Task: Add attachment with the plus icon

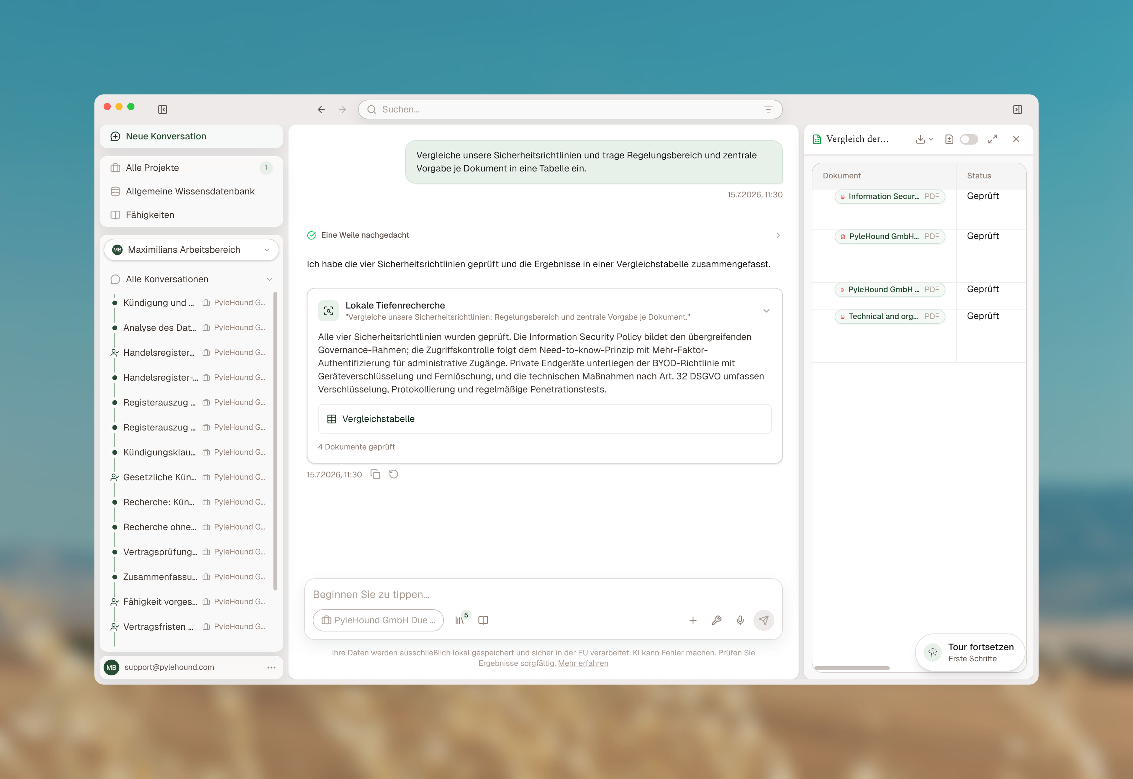Action: tap(693, 620)
